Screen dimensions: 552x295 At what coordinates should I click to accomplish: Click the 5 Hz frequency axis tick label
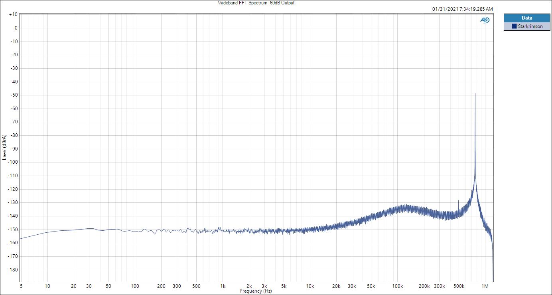coord(20,286)
